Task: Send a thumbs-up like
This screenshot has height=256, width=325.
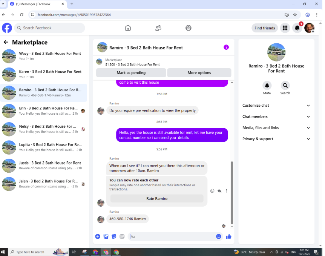Action: click(228, 236)
